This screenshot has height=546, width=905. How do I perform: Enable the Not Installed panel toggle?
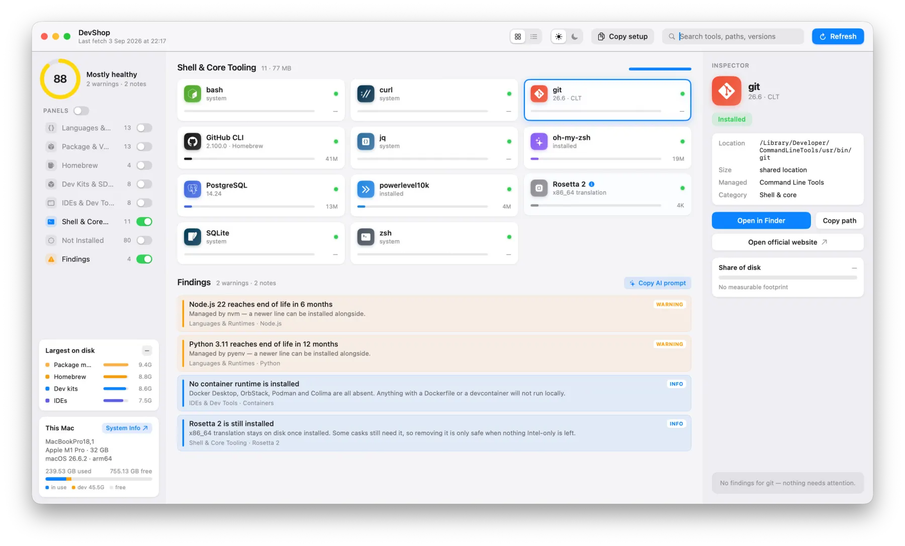tap(144, 240)
